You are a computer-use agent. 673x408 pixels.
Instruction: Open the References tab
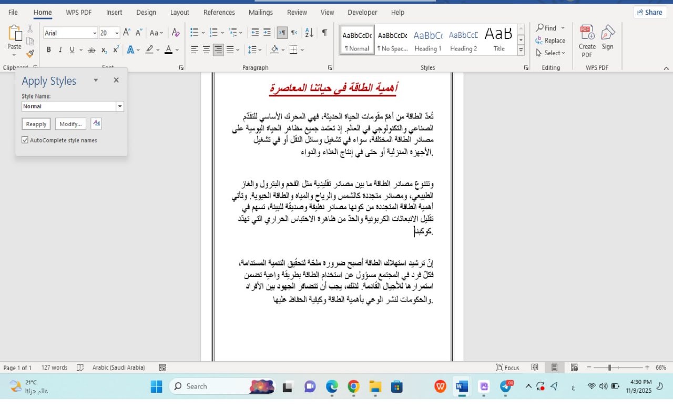(x=219, y=12)
